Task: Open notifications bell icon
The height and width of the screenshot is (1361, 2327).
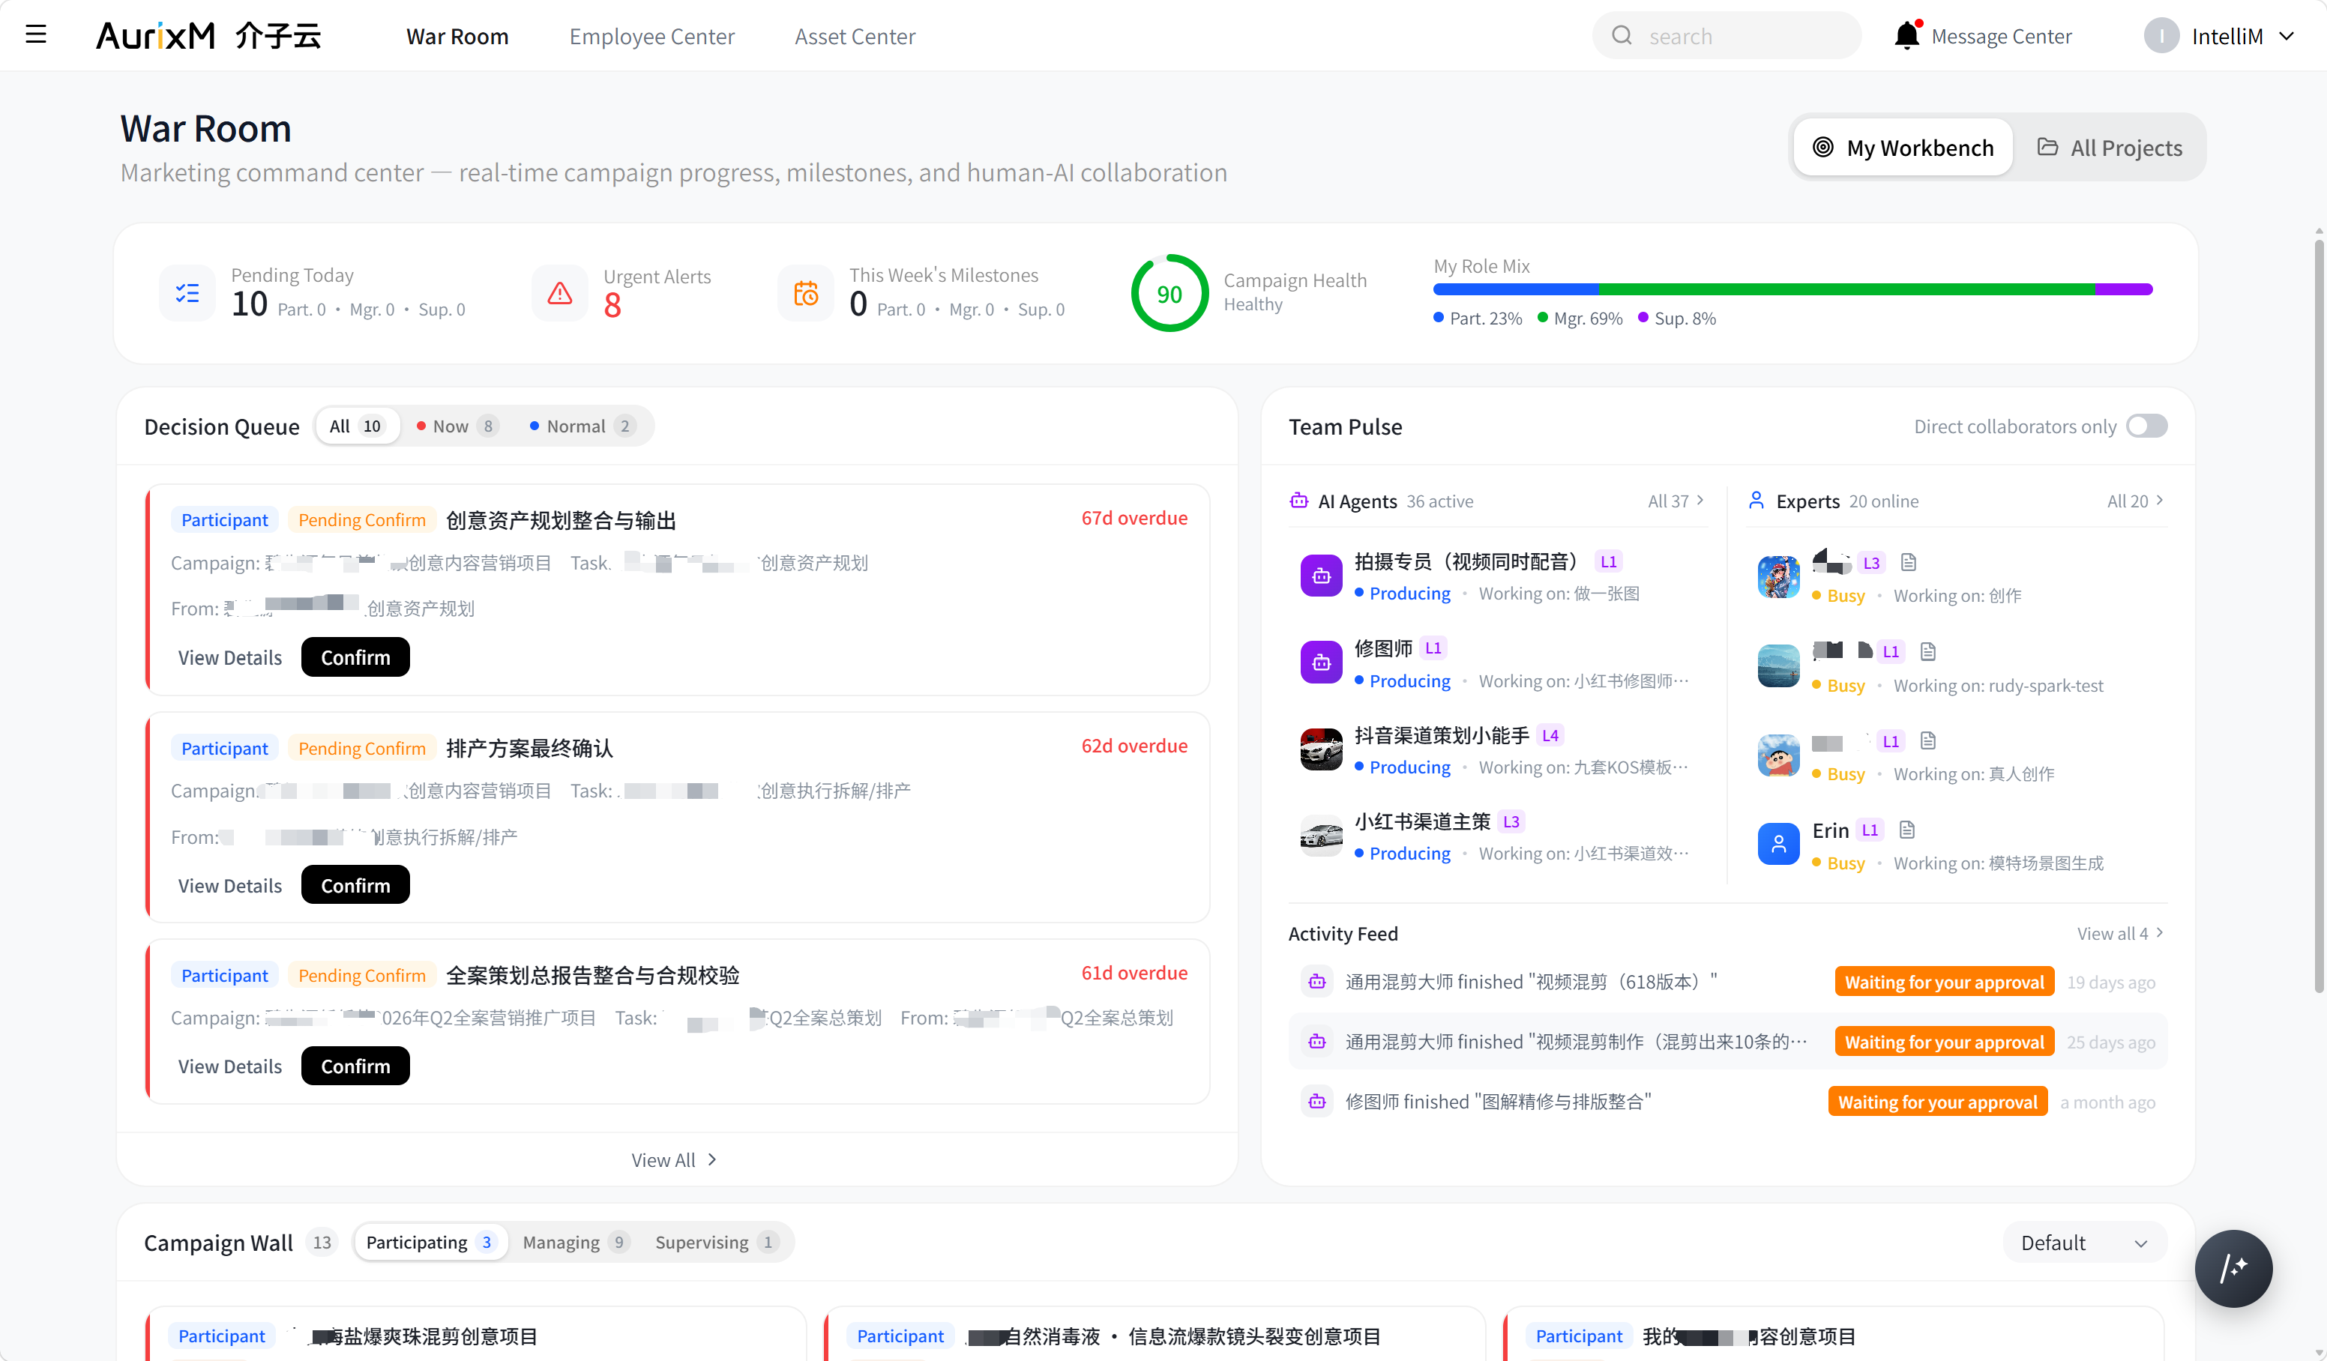Action: coord(1907,35)
